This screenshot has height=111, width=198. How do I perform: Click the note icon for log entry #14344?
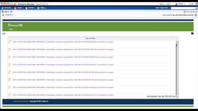click(x=10, y=72)
